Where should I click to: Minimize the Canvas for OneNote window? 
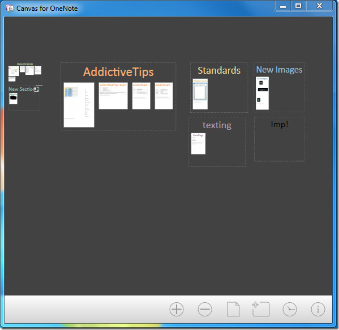283,6
